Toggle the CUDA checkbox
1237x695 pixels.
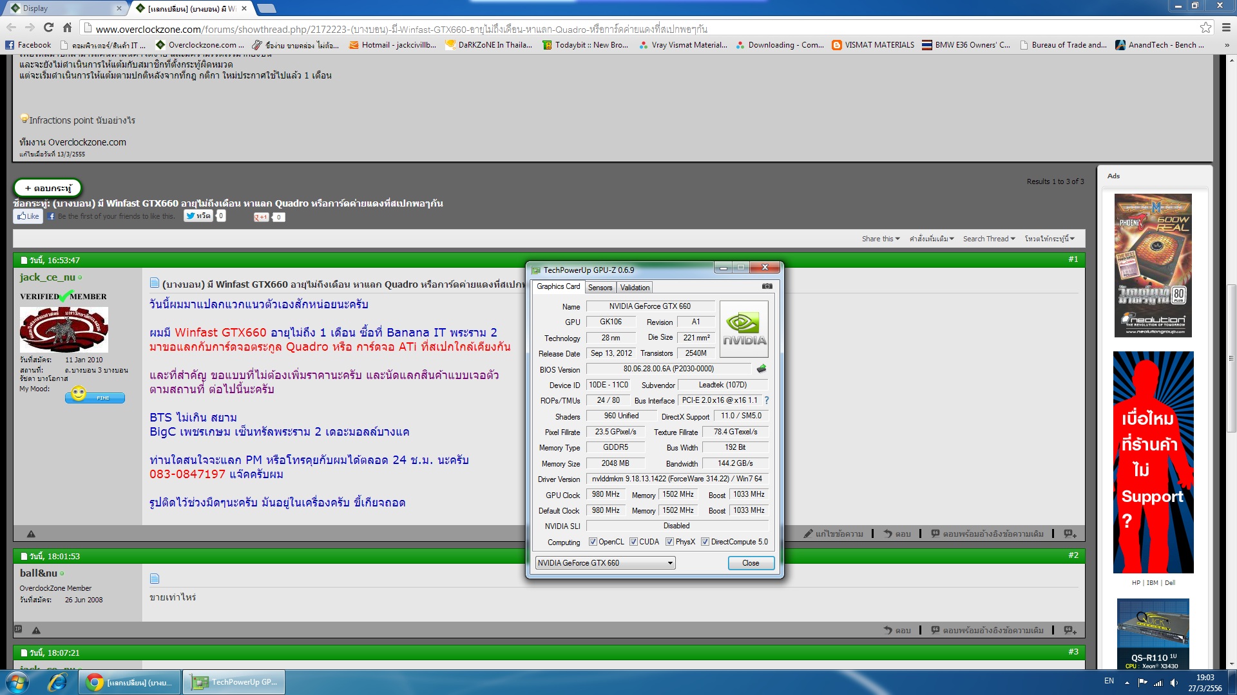coord(633,542)
